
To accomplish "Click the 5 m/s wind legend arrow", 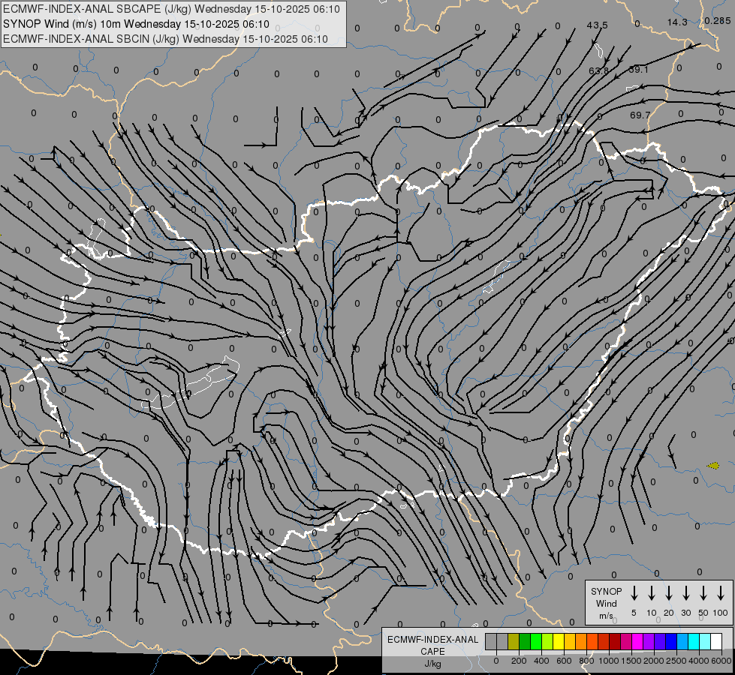I will tap(634, 593).
